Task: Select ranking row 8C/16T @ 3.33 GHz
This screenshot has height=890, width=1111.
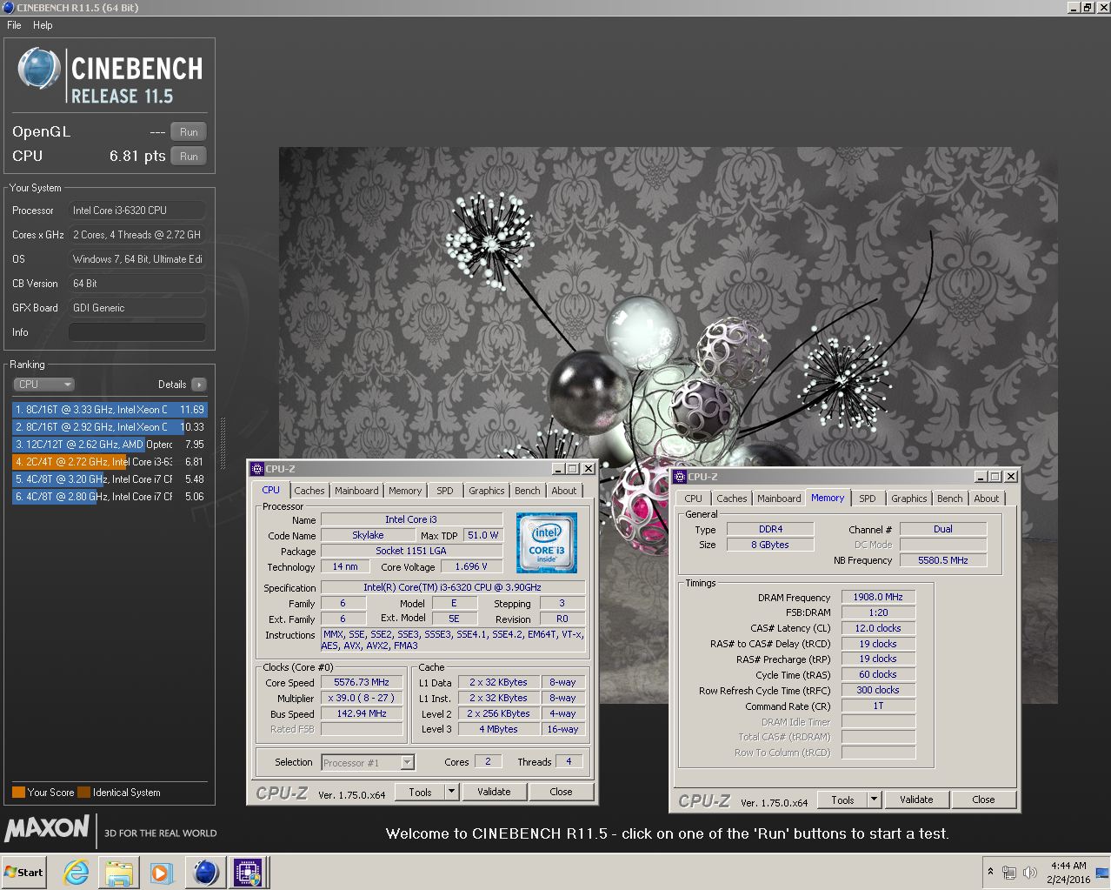Action: pos(110,409)
